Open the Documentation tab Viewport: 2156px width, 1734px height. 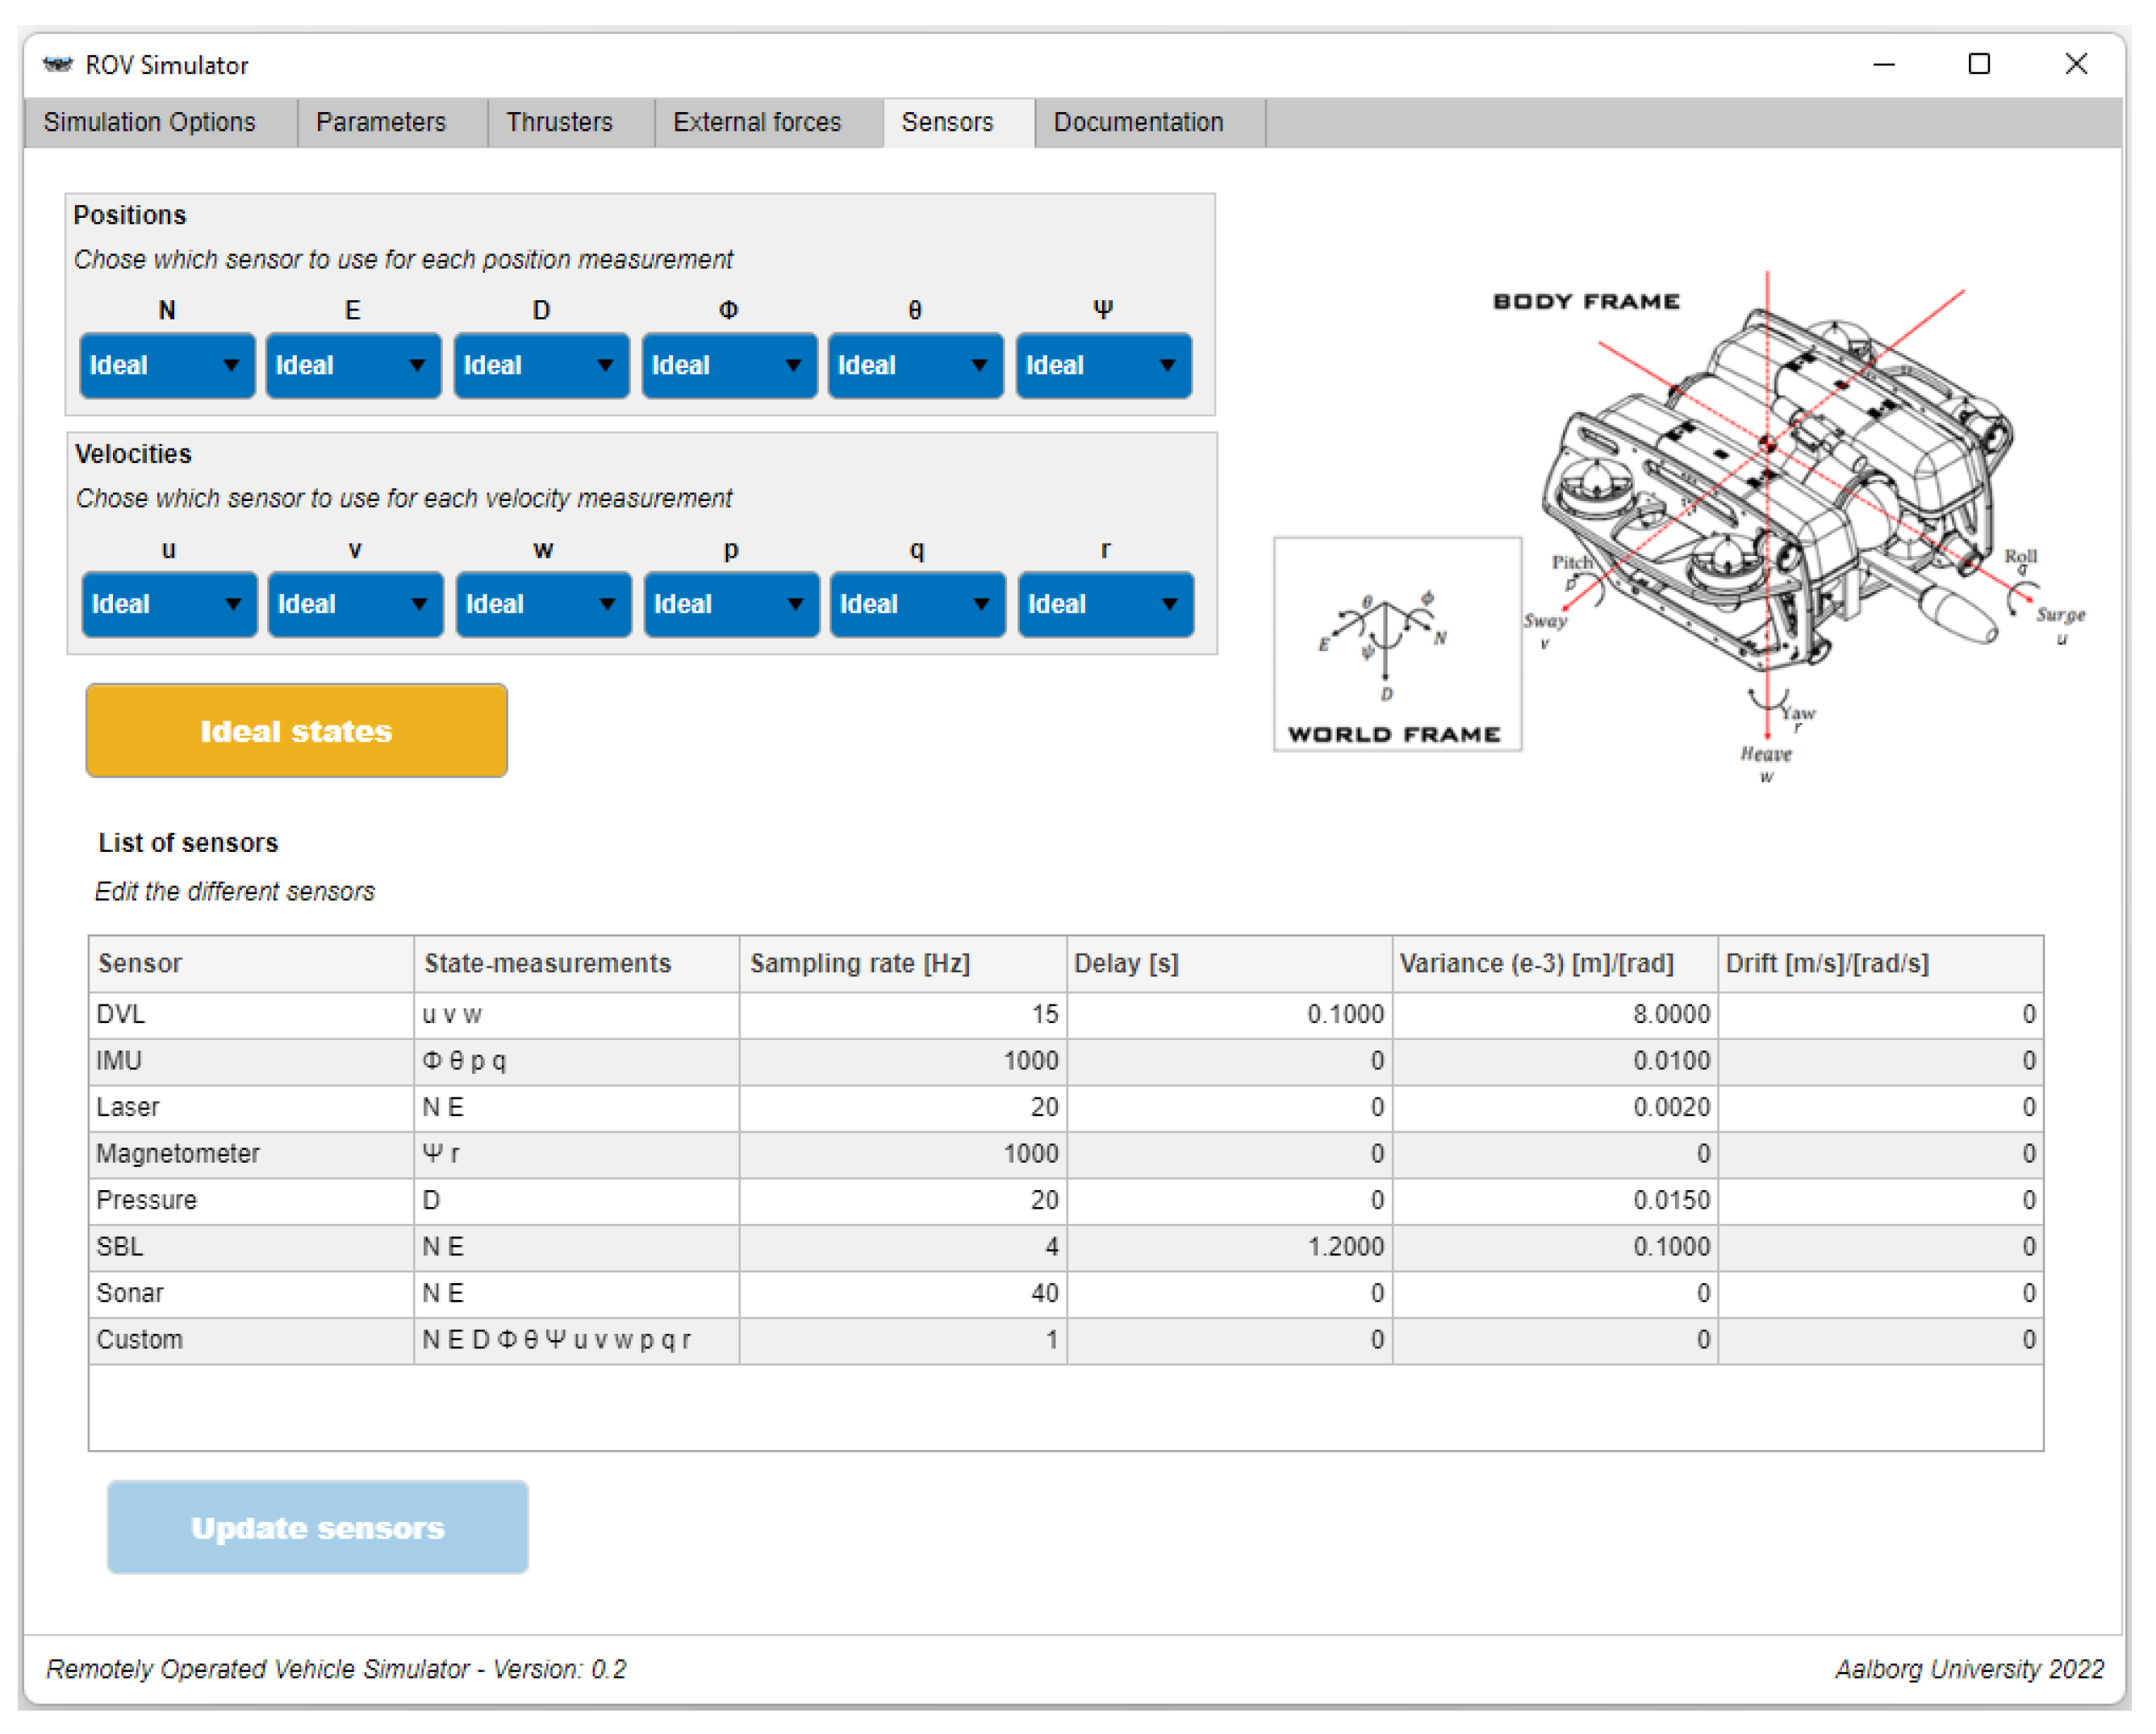point(1138,122)
